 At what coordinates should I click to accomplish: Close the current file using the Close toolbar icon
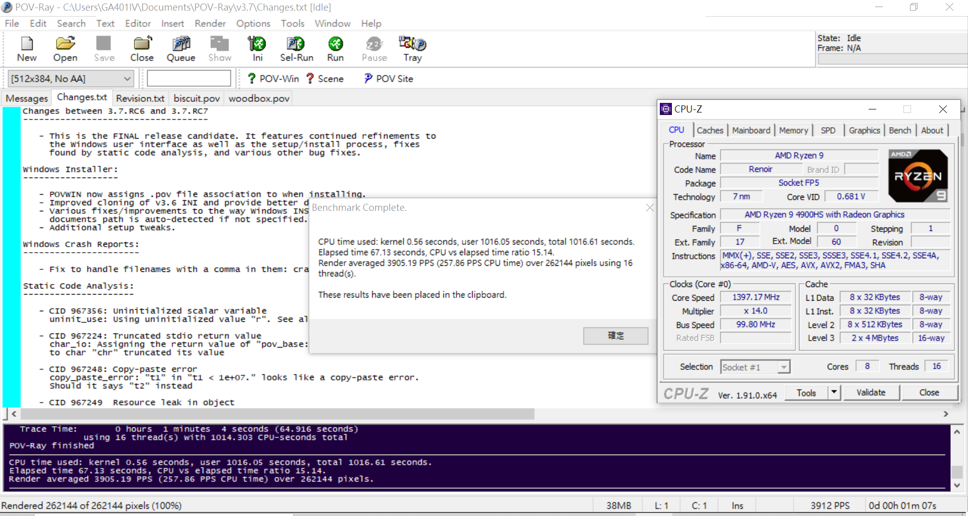point(142,49)
